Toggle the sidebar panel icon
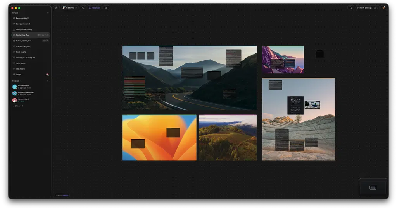Image resolution: width=397 pixels, height=208 pixels. (x=56, y=8)
